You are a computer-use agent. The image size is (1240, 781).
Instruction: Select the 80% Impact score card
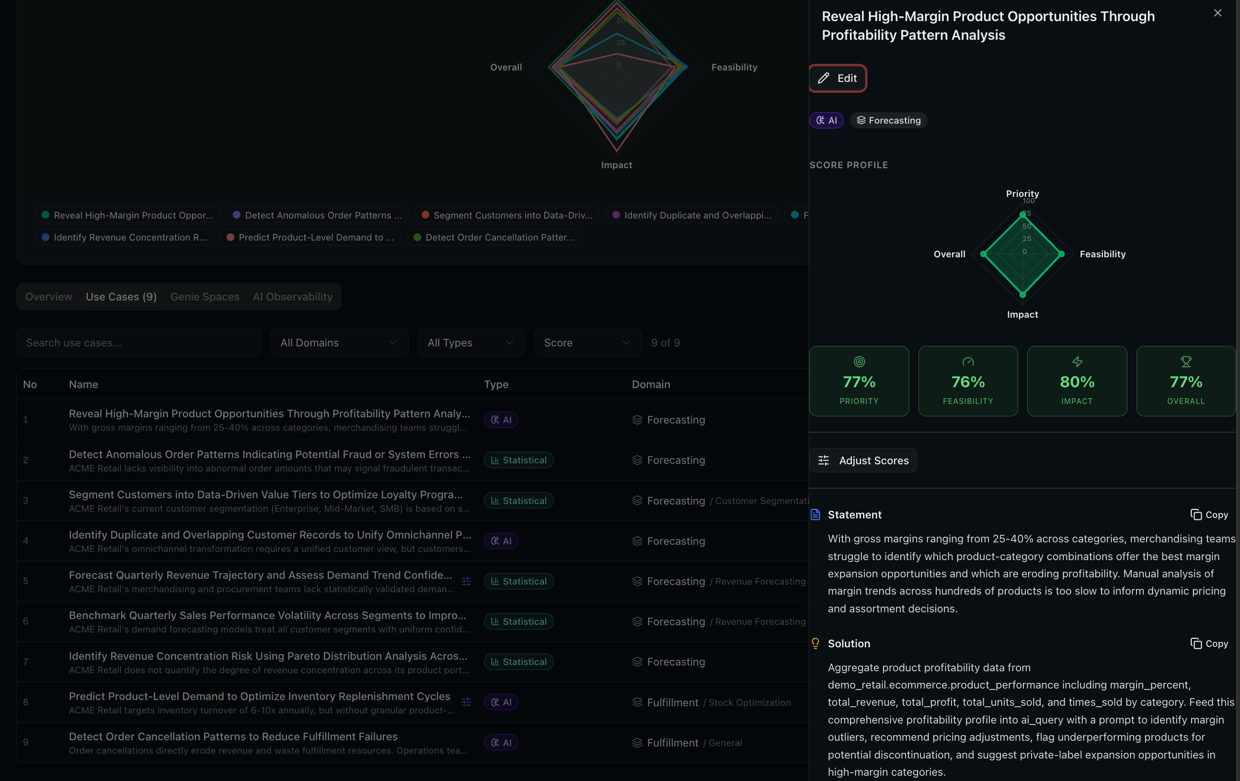click(1077, 381)
